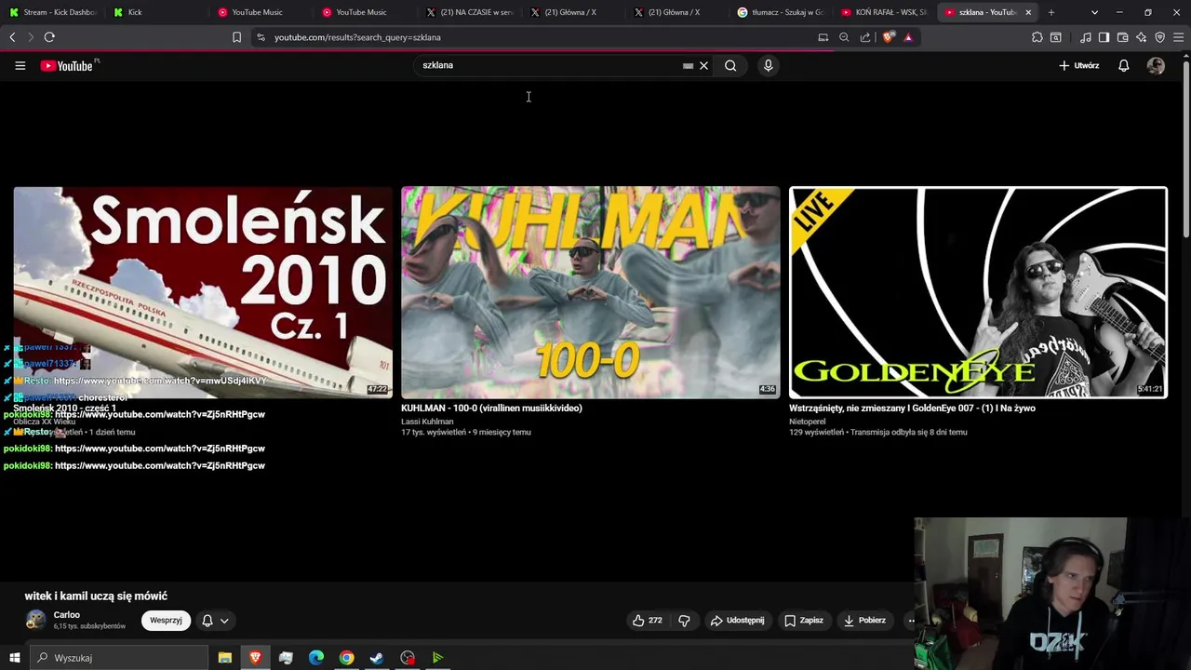The width and height of the screenshot is (1191, 670).
Task: Reload the page
Action: (49, 37)
